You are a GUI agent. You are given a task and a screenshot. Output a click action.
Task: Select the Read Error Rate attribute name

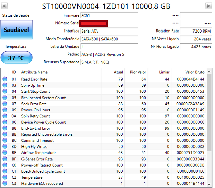[x=34, y=79]
